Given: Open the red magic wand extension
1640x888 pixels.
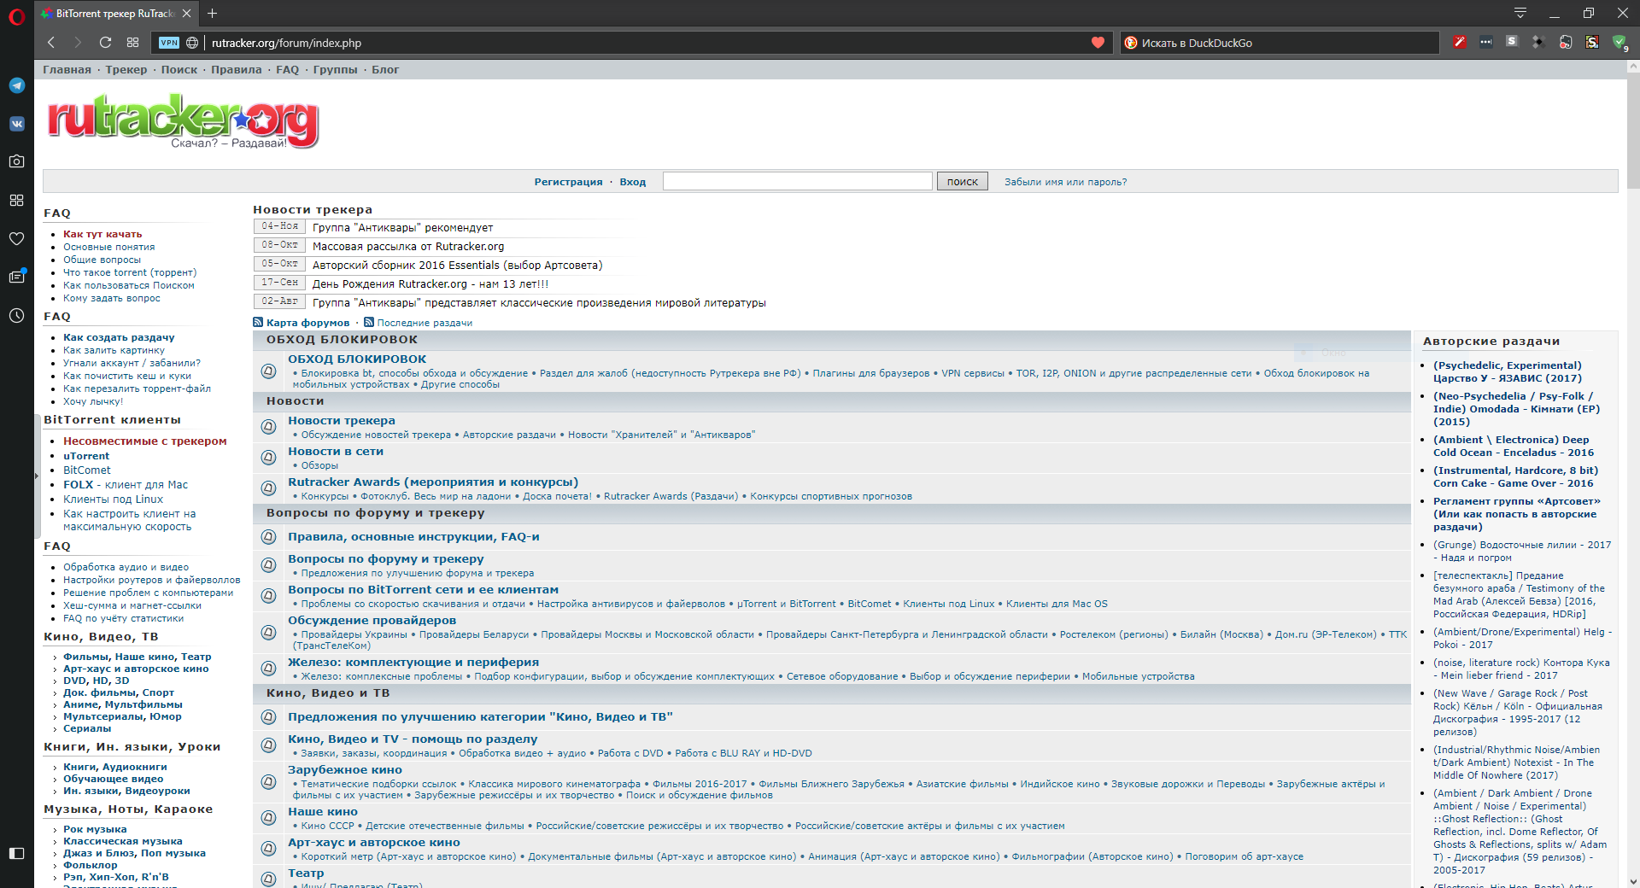Looking at the screenshot, I should click(1460, 42).
